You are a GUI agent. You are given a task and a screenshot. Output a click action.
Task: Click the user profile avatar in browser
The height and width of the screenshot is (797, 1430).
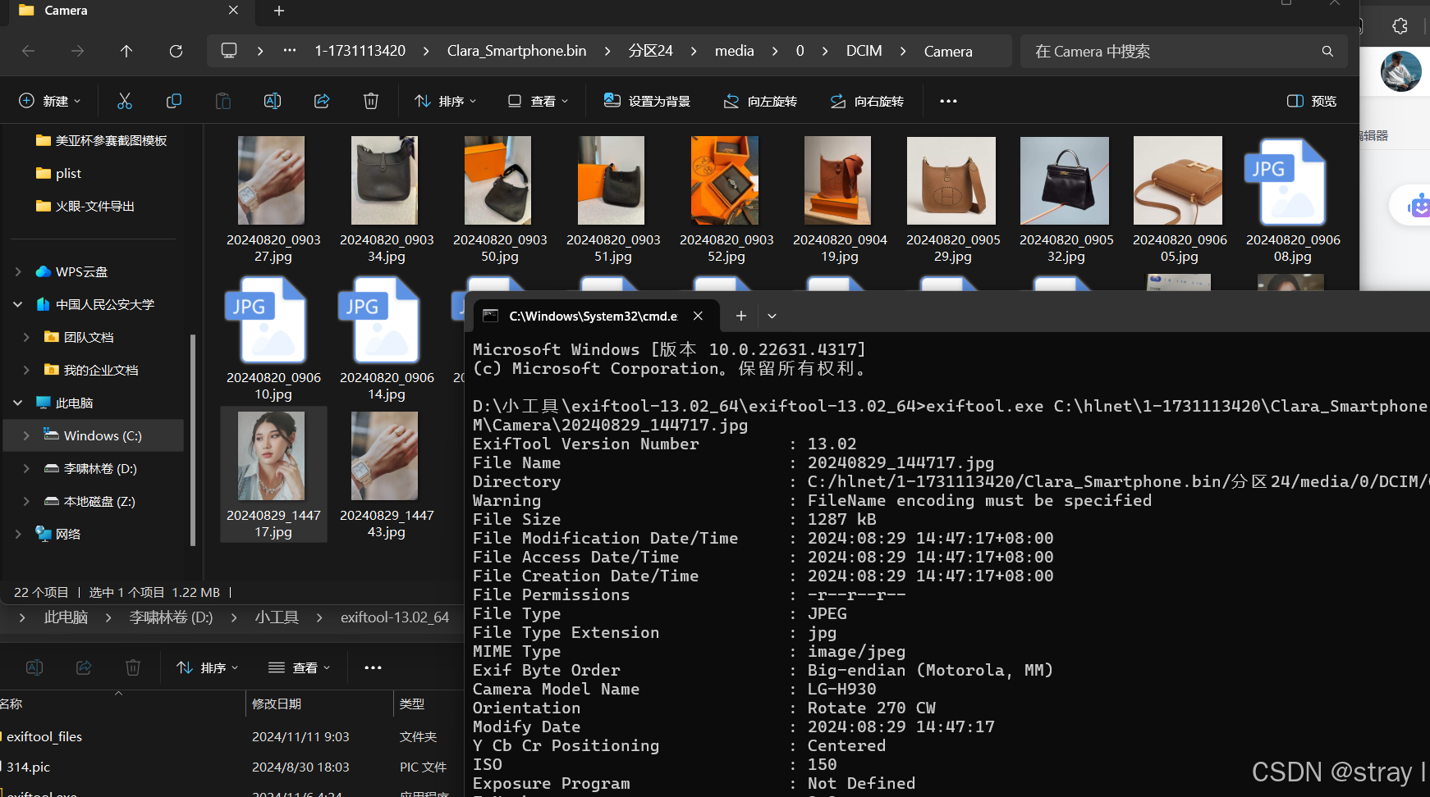pos(1401,71)
